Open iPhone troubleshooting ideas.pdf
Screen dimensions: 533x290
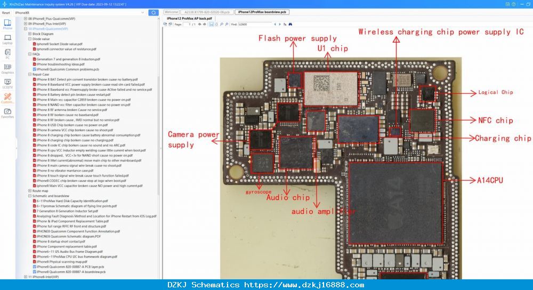[x=61, y=65]
